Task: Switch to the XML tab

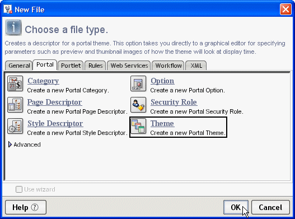Action: [x=196, y=66]
